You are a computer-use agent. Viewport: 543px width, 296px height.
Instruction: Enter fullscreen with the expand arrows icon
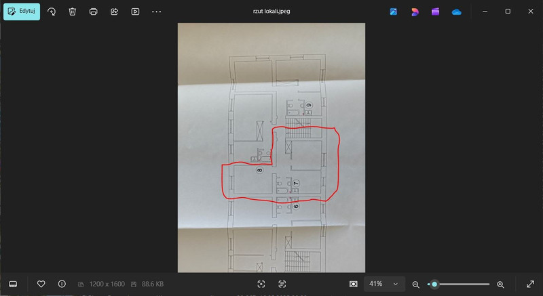[x=530, y=284]
